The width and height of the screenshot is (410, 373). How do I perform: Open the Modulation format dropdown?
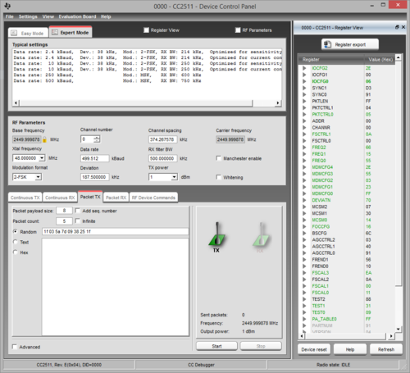pyautogui.click(x=39, y=177)
